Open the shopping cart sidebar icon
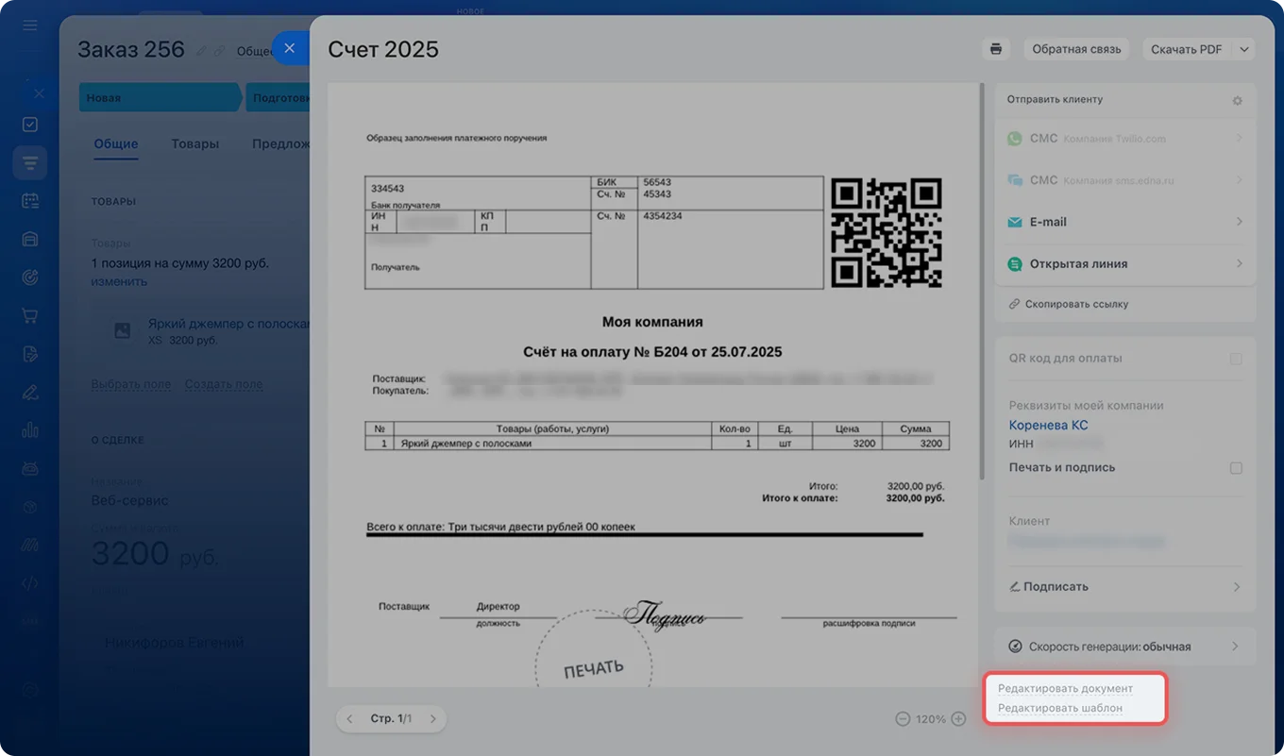The image size is (1284, 756). 30,316
